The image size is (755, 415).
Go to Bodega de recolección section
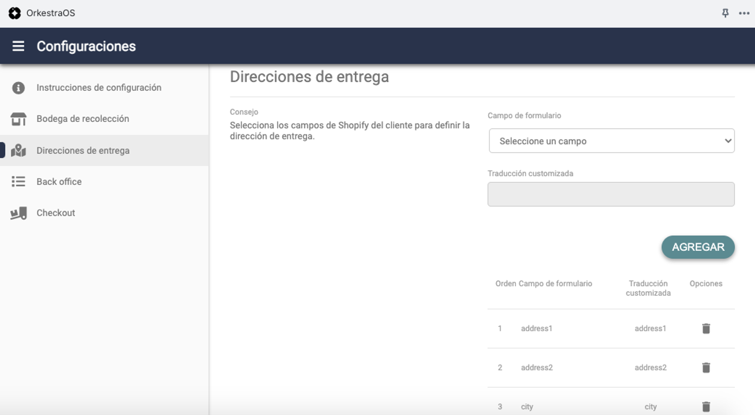pos(83,119)
